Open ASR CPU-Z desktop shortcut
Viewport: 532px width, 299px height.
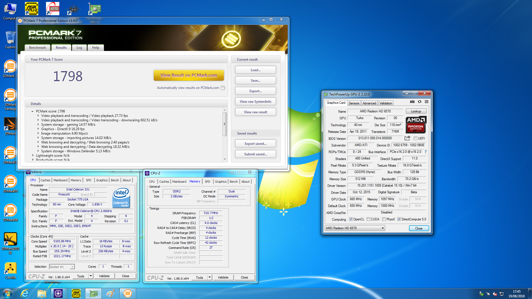point(32,9)
